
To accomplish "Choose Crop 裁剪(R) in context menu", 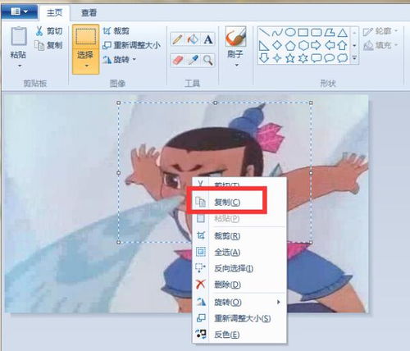I will [239, 235].
